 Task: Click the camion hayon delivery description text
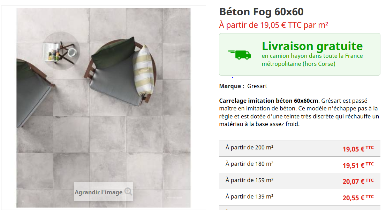(312, 60)
